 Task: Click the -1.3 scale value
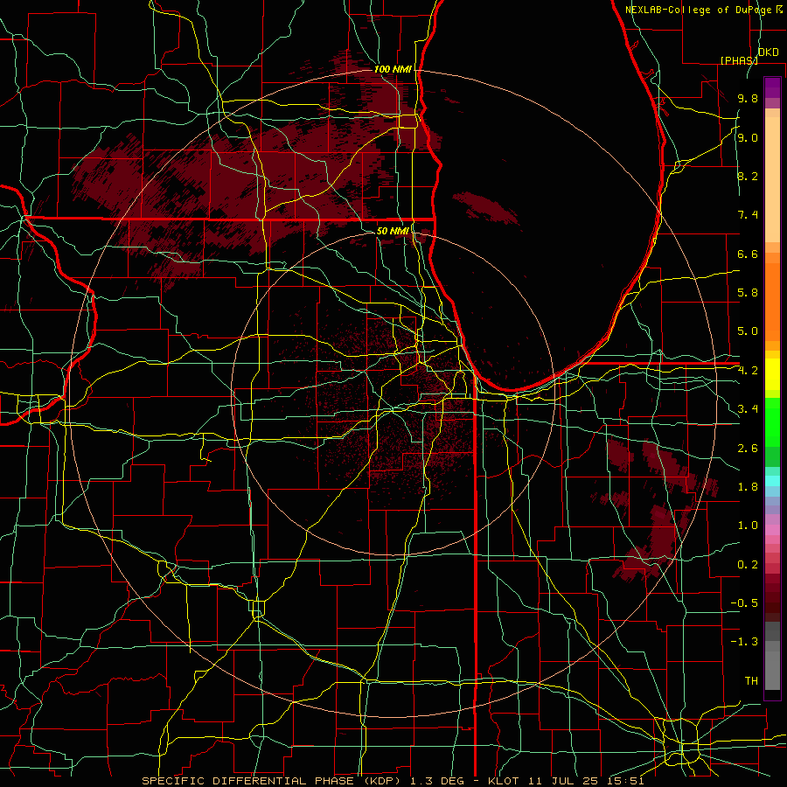[744, 642]
